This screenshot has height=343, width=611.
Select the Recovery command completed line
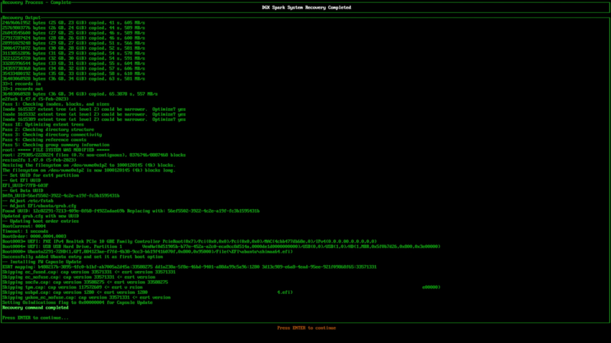tap(36, 307)
